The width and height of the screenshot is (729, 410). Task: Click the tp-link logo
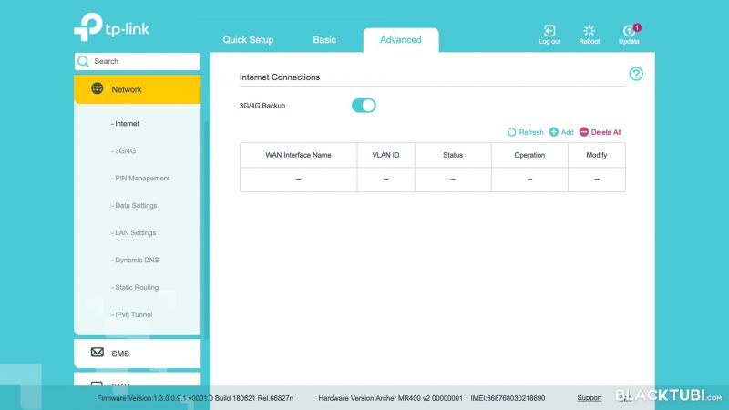[x=111, y=27]
